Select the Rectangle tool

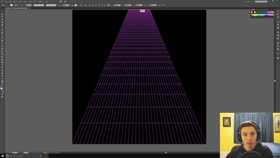click(x=2, y=33)
